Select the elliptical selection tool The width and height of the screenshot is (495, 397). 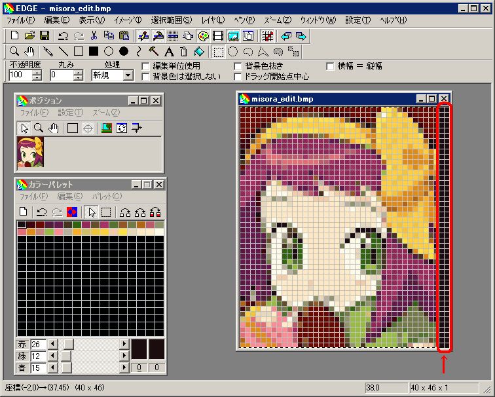pyautogui.click(x=233, y=51)
